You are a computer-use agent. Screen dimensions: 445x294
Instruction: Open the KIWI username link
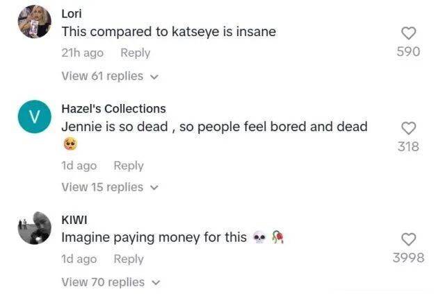point(73,220)
